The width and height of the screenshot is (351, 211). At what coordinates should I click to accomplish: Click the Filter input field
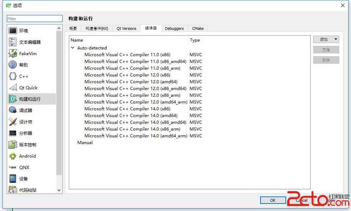coord(35,19)
